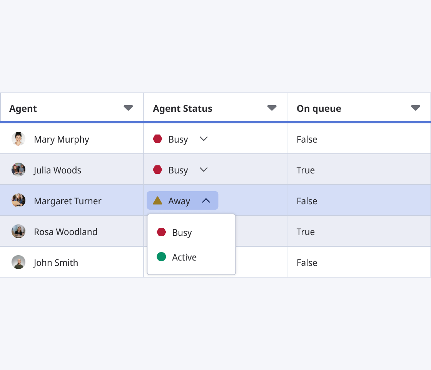Click Rosa Woodland's True queue value

pyautogui.click(x=306, y=232)
